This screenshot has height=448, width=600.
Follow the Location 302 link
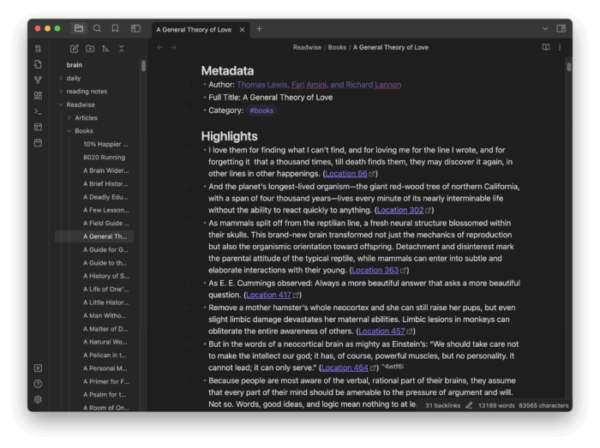pos(399,210)
